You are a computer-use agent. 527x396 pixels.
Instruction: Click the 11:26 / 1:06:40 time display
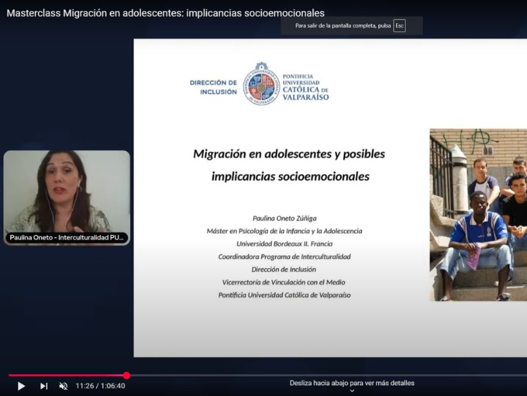[x=100, y=386]
